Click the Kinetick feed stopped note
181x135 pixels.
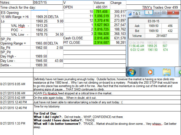click(x=73, y=93)
